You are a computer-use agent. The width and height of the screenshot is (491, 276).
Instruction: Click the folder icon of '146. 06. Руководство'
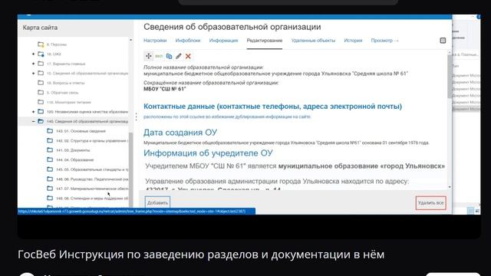50,179
